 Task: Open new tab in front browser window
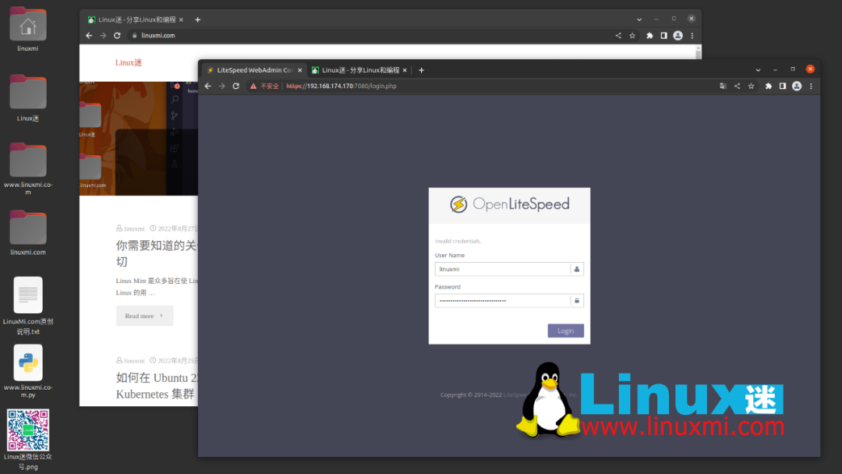point(422,70)
